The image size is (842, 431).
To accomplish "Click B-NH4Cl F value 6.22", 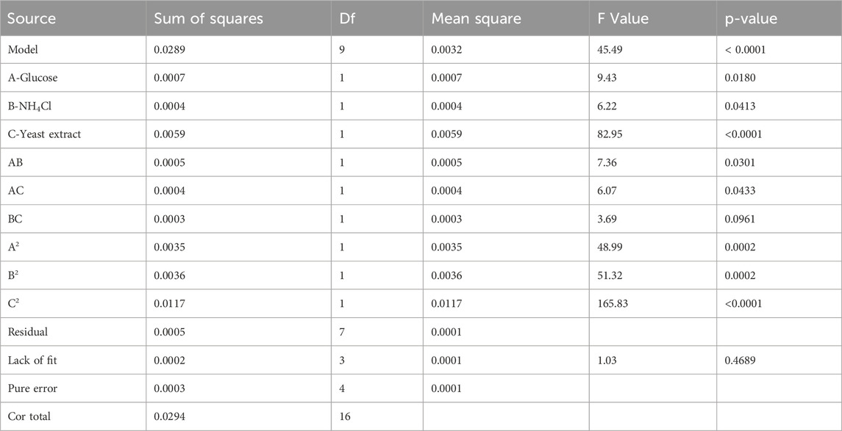I will (608, 106).
